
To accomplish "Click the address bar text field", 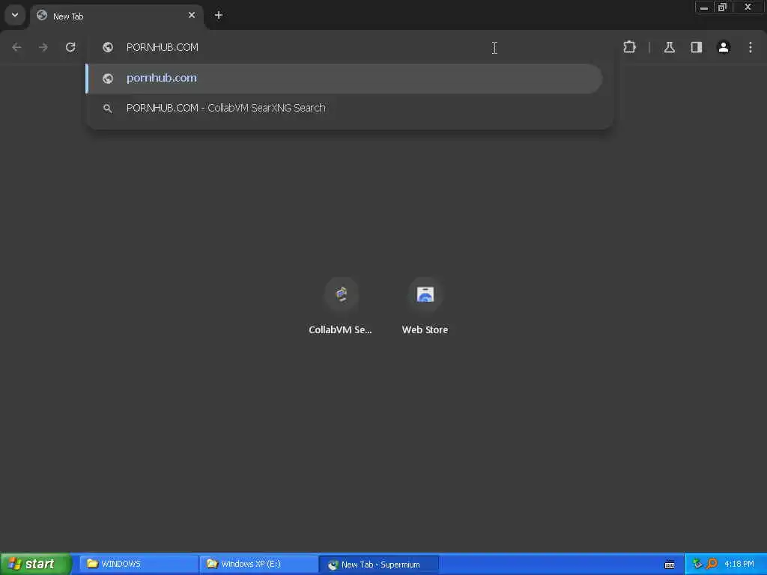I will (350, 47).
